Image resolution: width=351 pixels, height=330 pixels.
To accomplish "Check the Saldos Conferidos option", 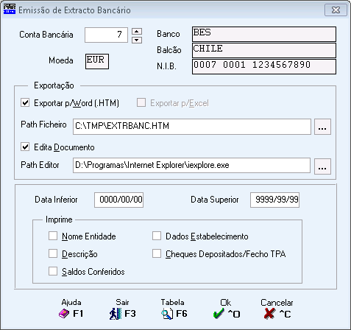I will tap(53, 271).
